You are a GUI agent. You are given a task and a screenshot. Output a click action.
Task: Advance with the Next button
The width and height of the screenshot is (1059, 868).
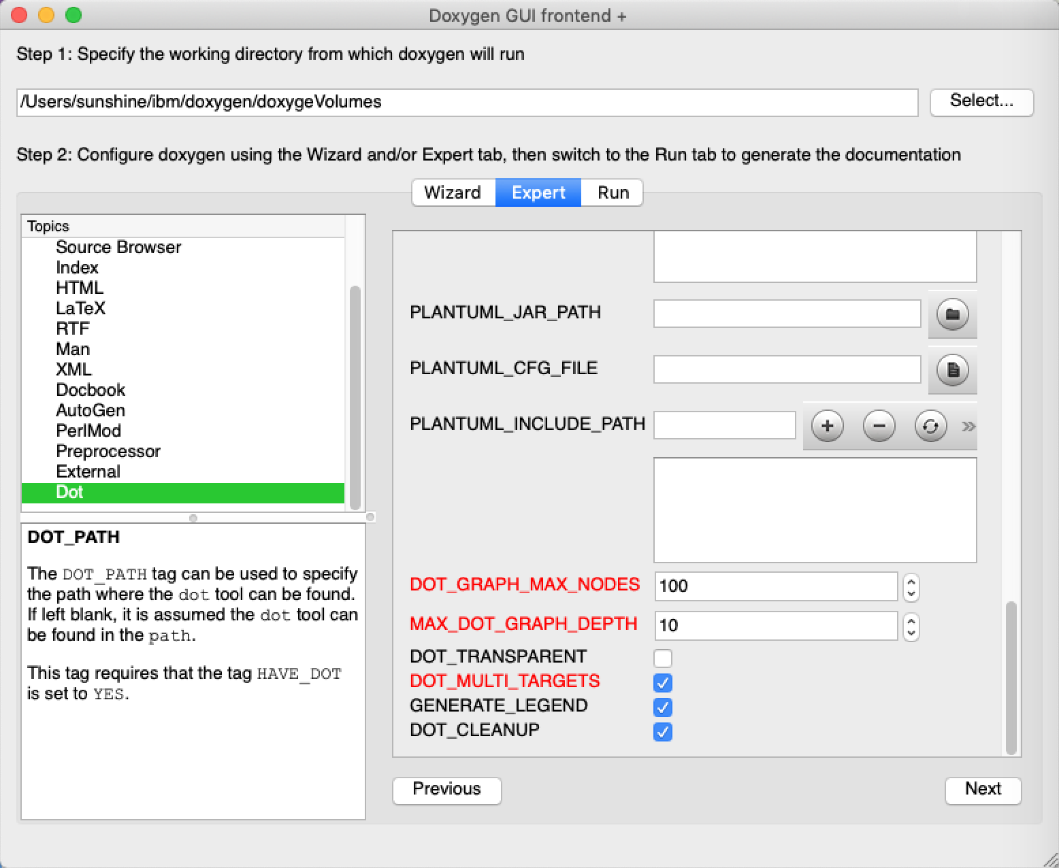point(983,790)
